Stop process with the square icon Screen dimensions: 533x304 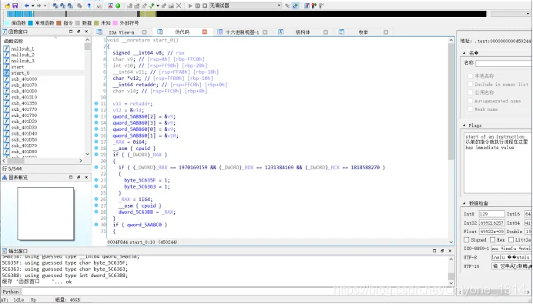205,6
